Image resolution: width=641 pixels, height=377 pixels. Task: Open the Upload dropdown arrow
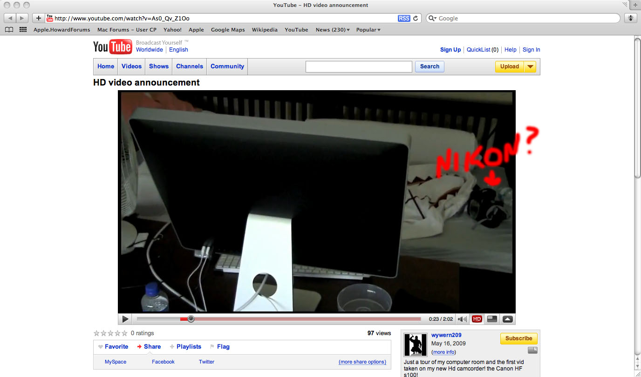[x=530, y=66]
